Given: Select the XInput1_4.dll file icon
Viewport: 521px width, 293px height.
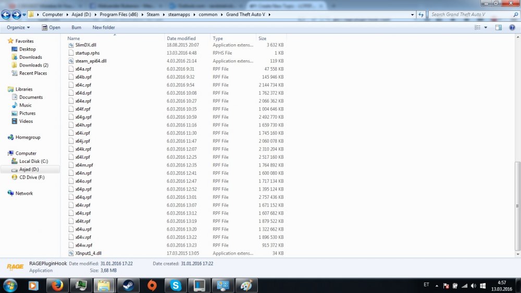Looking at the screenshot, I should click(71, 253).
